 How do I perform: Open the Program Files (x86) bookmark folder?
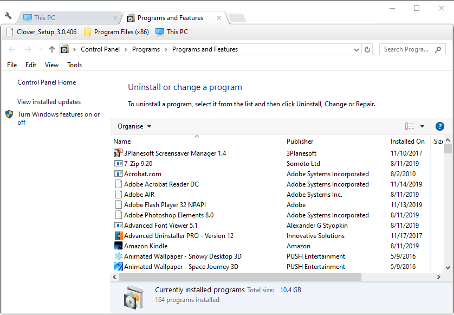[x=116, y=32]
